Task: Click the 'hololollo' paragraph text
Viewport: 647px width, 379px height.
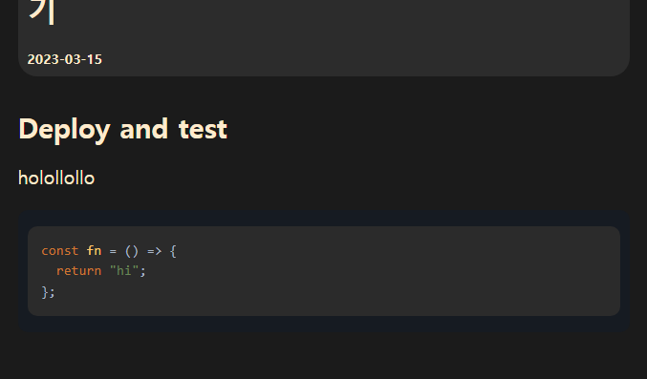Action: [56, 179]
